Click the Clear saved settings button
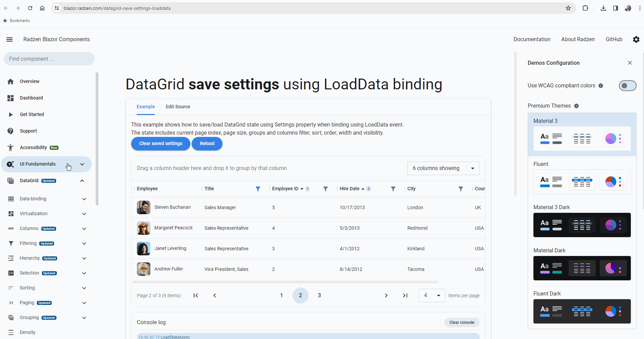Screen dimensions: 644x339 [161, 144]
